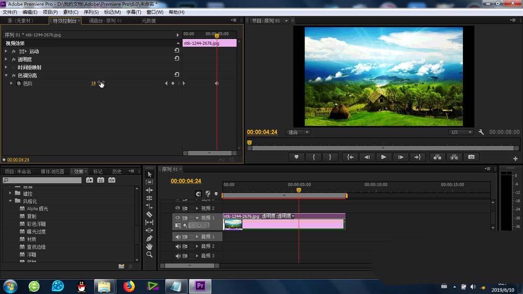Switch to the 元数据 tab
The height and width of the screenshot is (294, 523).
pyautogui.click(x=149, y=21)
